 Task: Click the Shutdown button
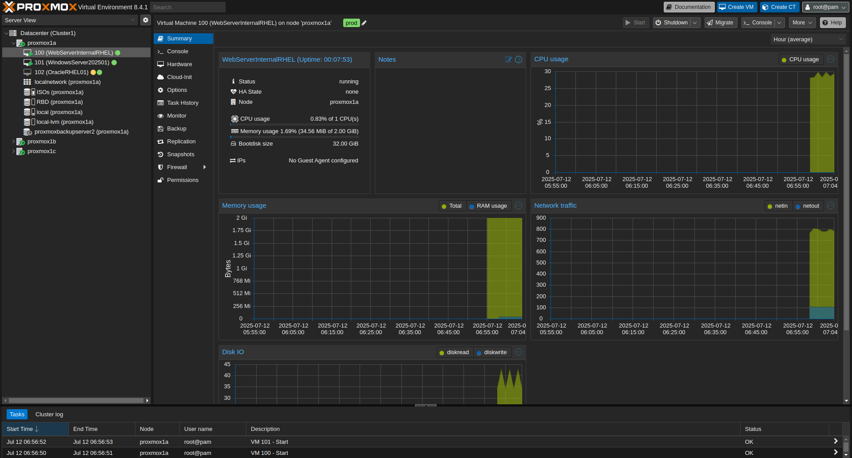(x=672, y=23)
